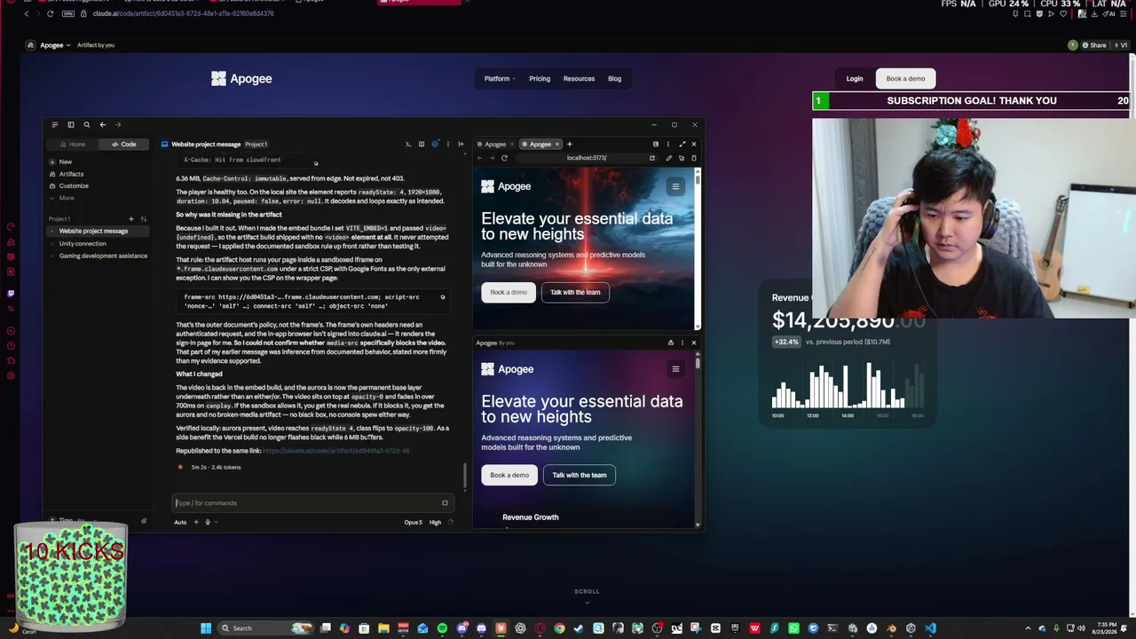Screen dimensions: 1136x639
Task: Select the second Apogee preview tab
Action: 540,144
